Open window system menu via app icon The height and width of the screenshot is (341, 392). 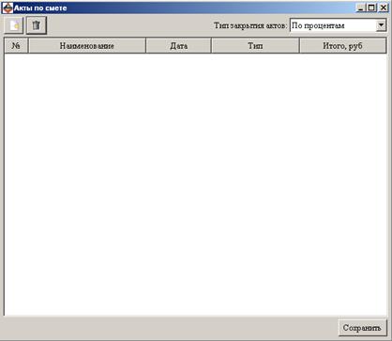[8, 8]
